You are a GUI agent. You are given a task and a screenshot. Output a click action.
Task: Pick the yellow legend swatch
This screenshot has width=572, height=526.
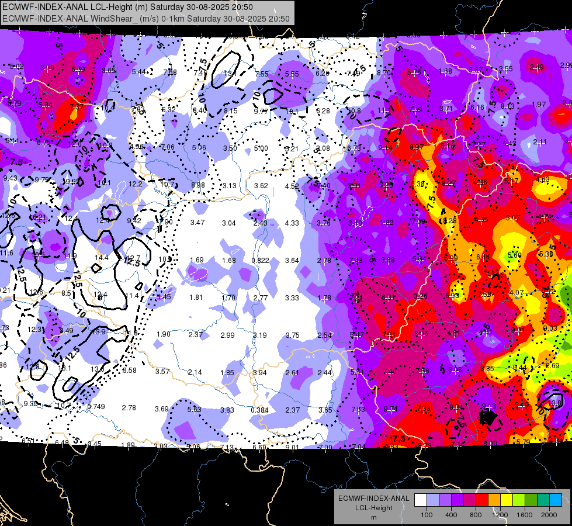[x=507, y=500]
